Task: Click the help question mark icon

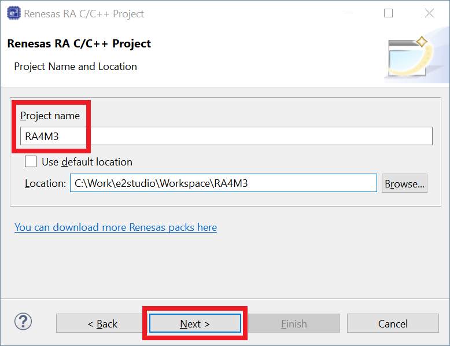Action: [x=23, y=322]
